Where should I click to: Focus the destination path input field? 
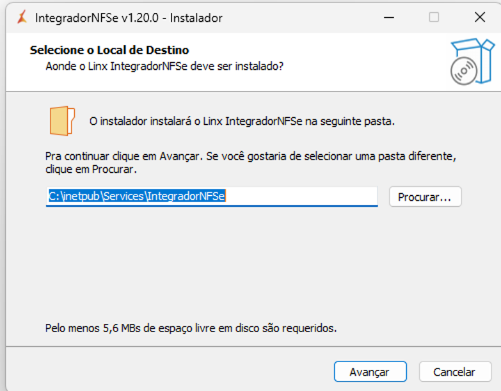(x=212, y=196)
